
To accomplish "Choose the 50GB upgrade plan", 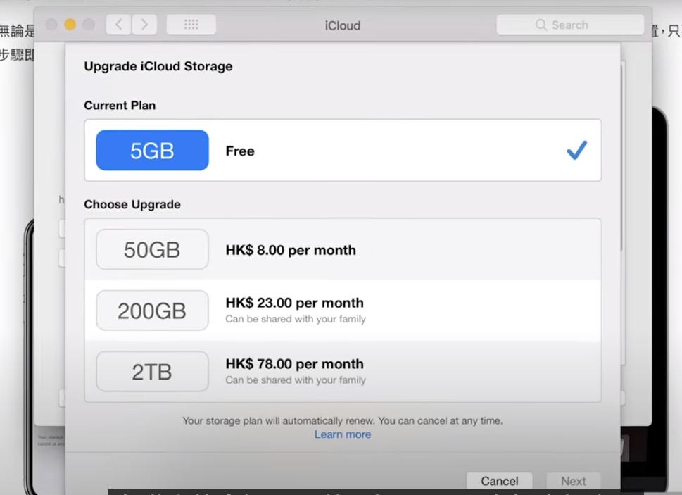I will pyautogui.click(x=343, y=250).
